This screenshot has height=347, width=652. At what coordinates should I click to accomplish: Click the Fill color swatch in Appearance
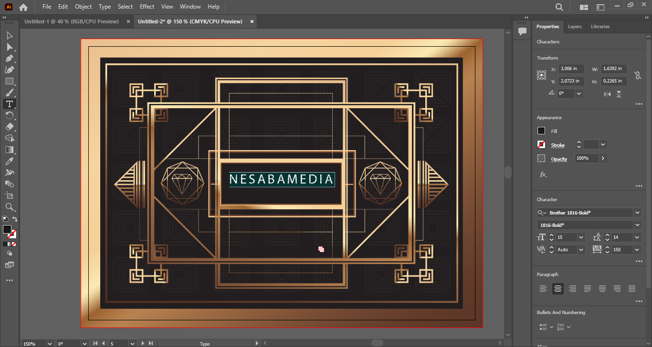click(x=541, y=131)
